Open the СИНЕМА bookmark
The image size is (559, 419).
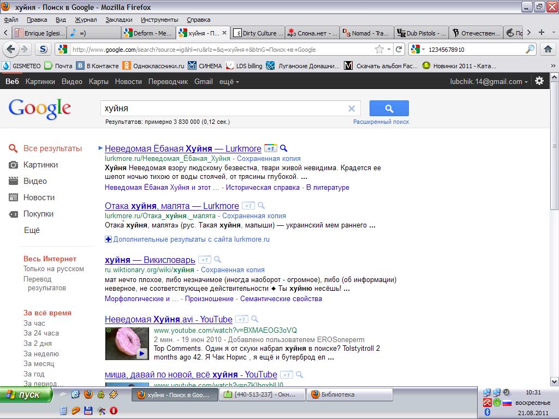205,66
